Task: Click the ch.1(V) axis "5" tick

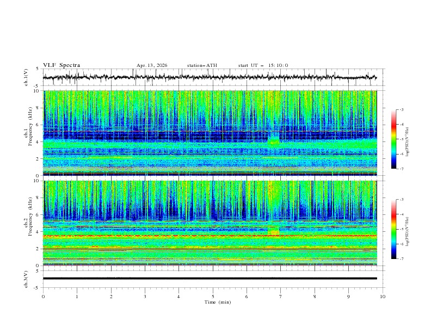Action: [x=37, y=69]
